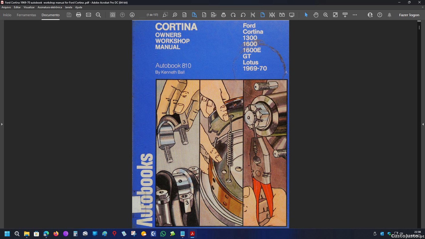The width and height of the screenshot is (425, 239).
Task: Go to next page with down arrow
Action: pyautogui.click(x=132, y=15)
